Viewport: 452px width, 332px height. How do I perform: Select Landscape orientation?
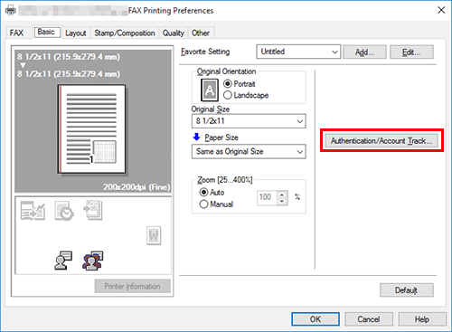coord(246,95)
